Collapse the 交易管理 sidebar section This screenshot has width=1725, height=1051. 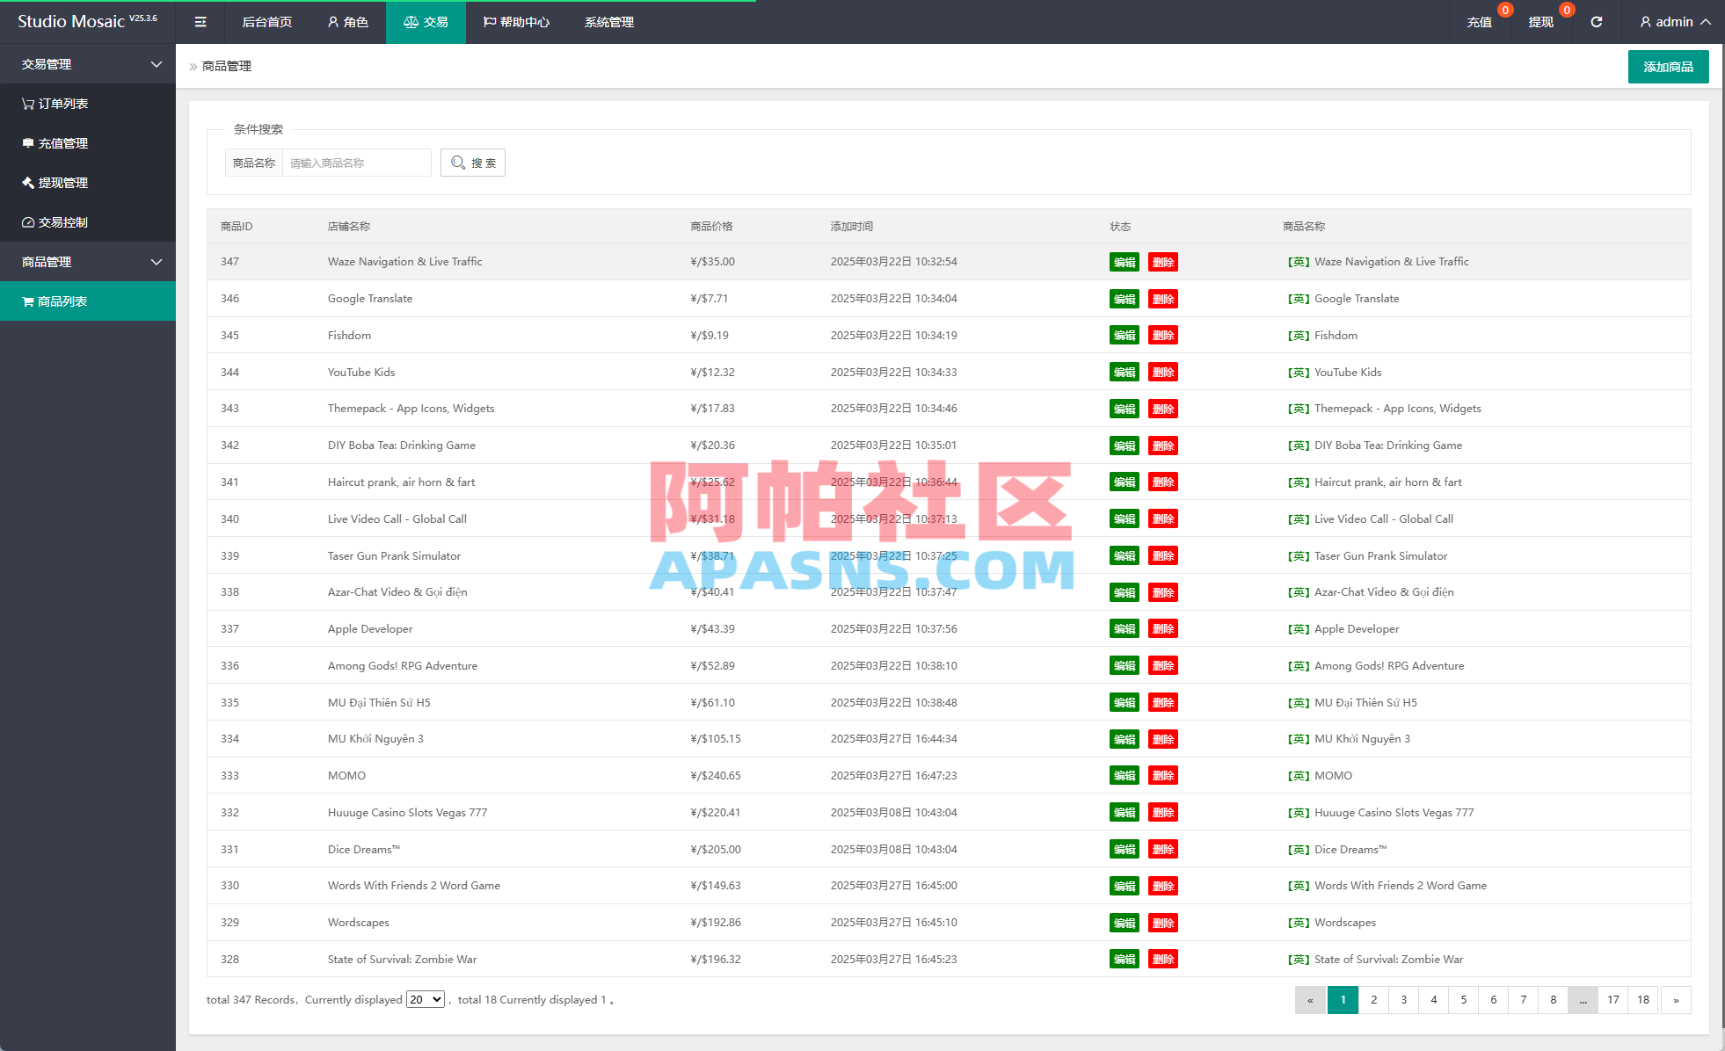pos(156,63)
